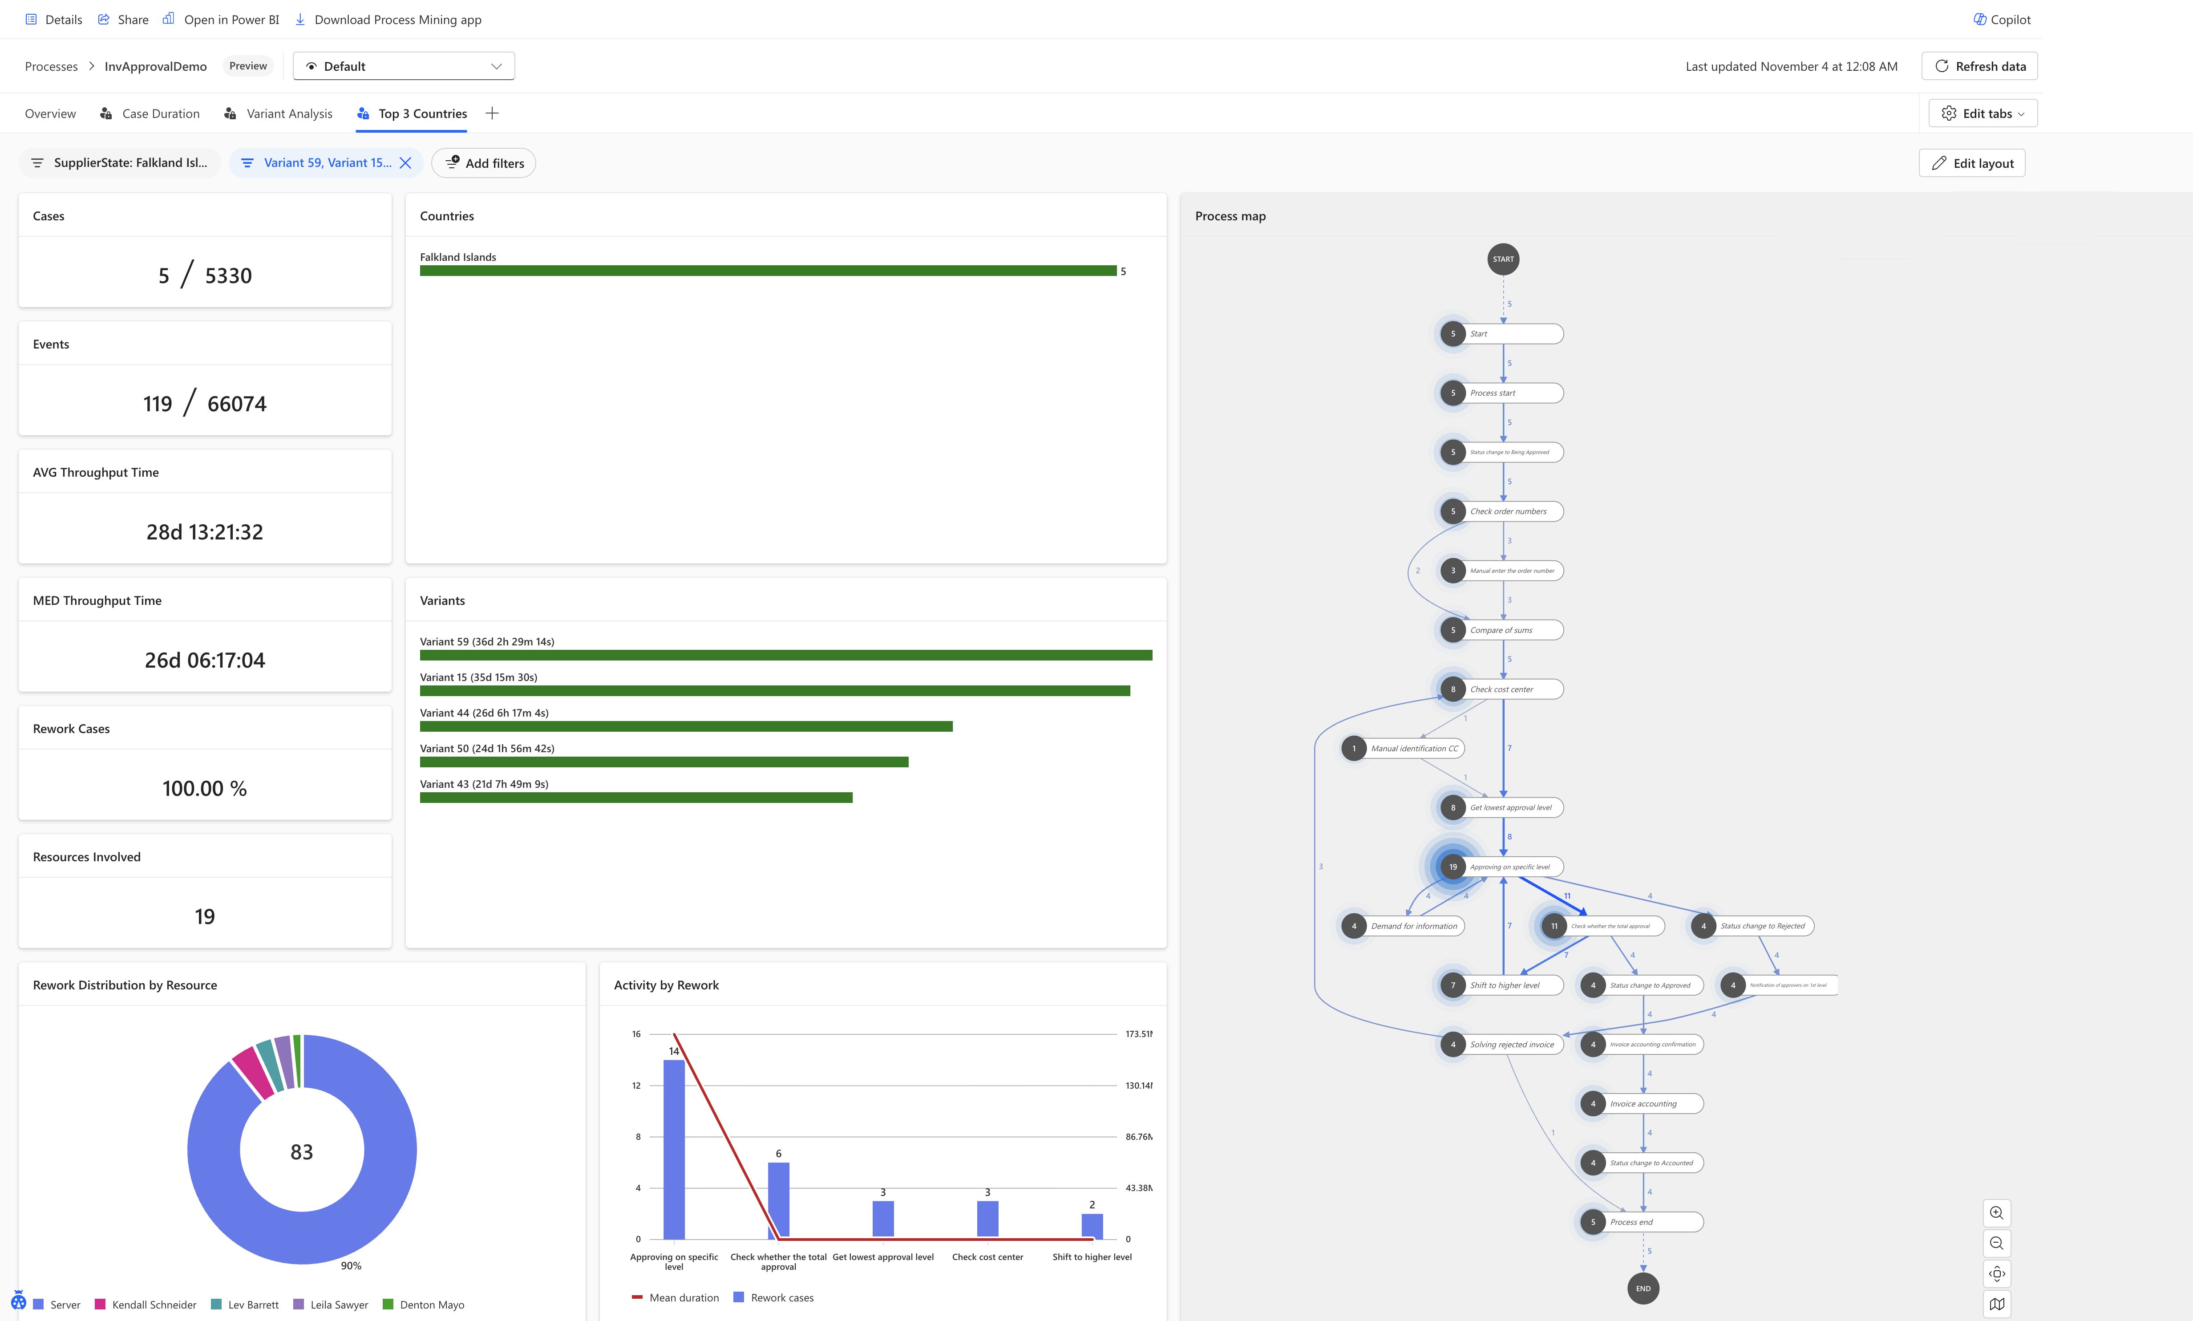Open the Overview tab
The width and height of the screenshot is (2193, 1321).
(x=50, y=113)
